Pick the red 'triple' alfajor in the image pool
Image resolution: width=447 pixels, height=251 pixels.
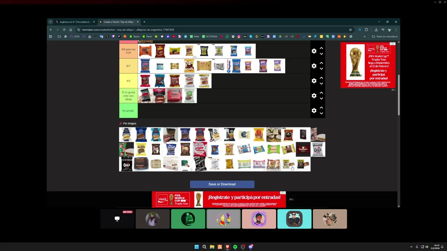tap(200, 149)
